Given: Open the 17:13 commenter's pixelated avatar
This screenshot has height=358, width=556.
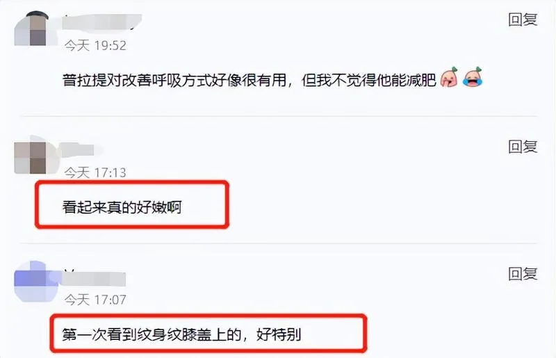Looking at the screenshot, I should coord(33,156).
